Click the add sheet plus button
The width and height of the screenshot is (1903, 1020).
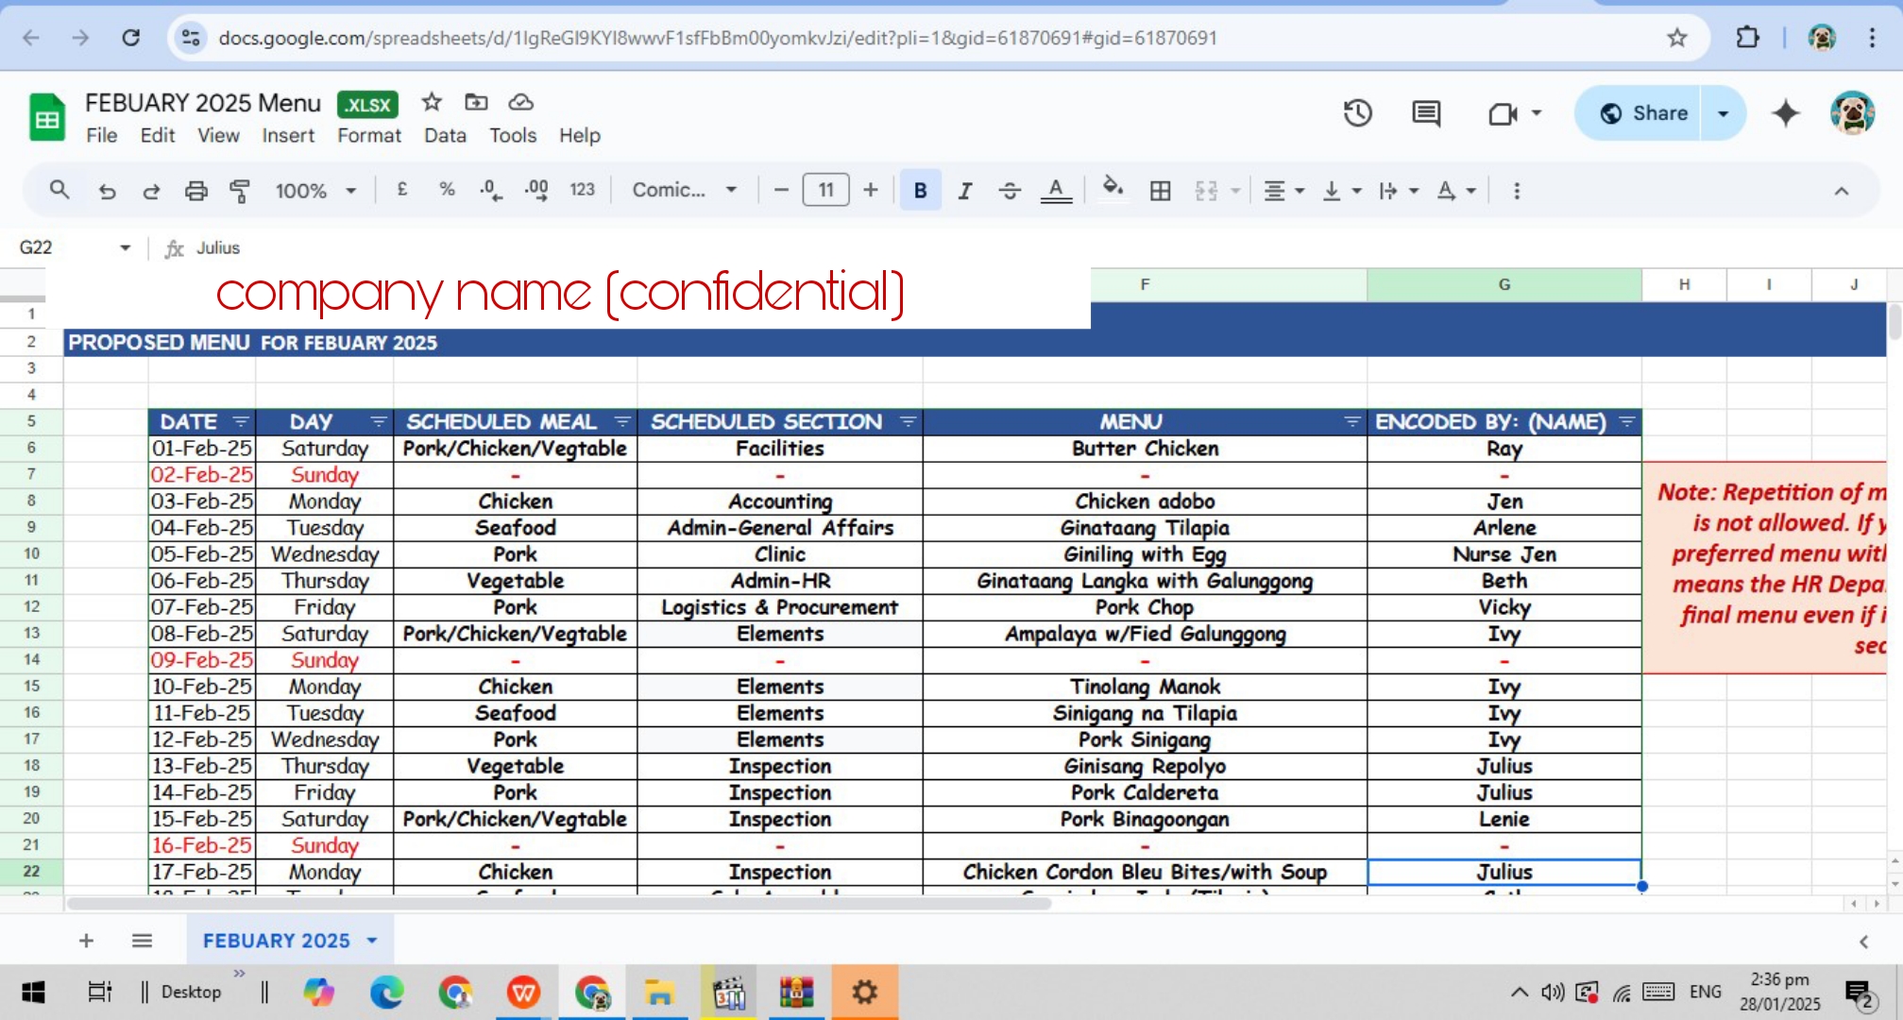coord(86,941)
